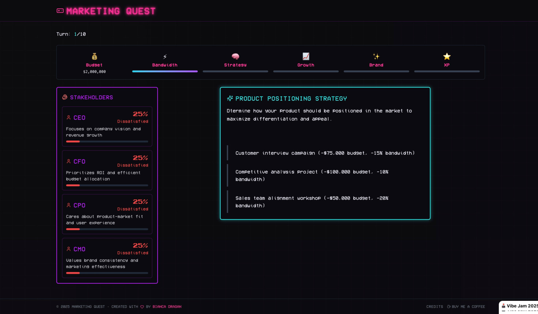Image resolution: width=538 pixels, height=314 pixels.
Task: Click the money bag Budget icon
Action: (94, 56)
